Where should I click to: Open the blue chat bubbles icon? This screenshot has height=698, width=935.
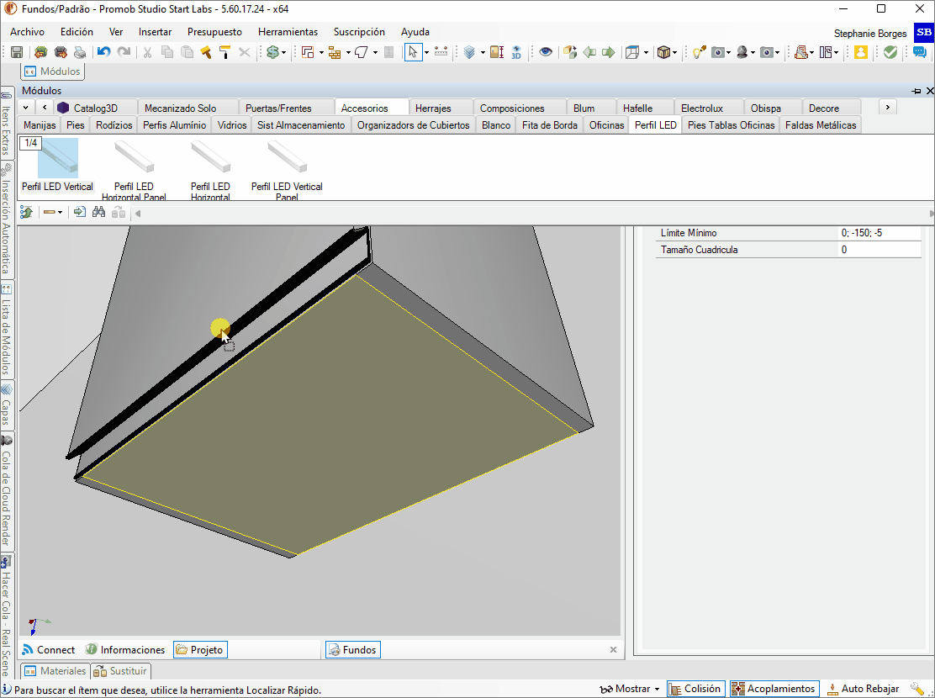(x=920, y=52)
